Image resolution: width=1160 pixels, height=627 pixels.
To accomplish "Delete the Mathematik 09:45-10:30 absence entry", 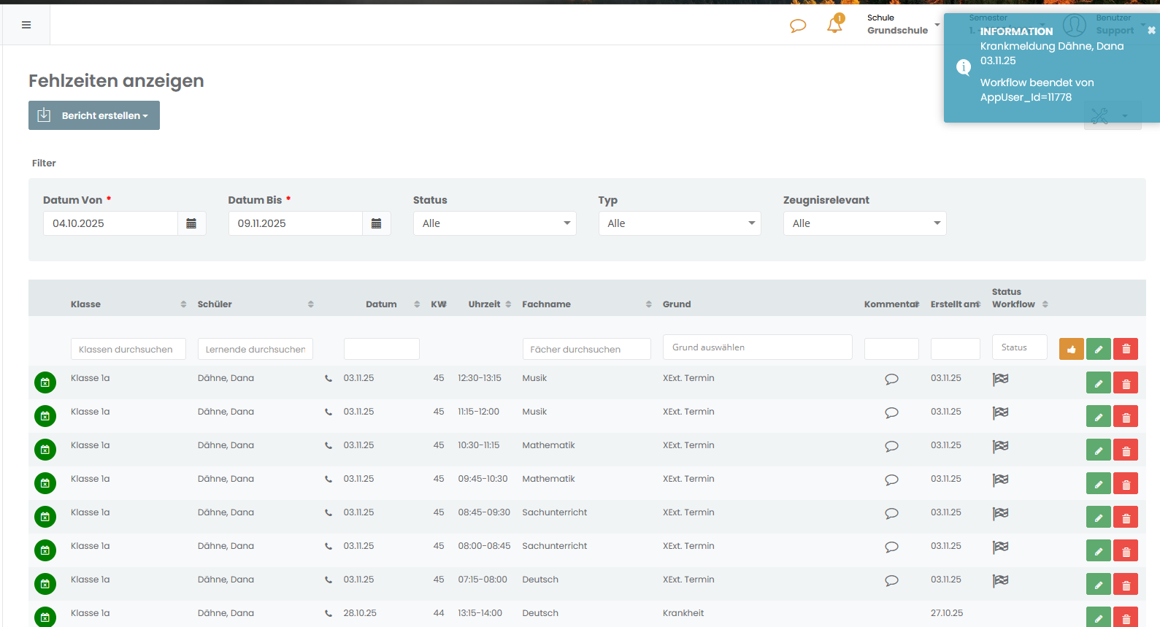I will [x=1126, y=483].
